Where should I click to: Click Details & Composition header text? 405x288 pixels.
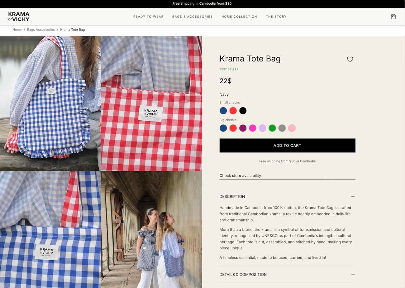coord(243,275)
